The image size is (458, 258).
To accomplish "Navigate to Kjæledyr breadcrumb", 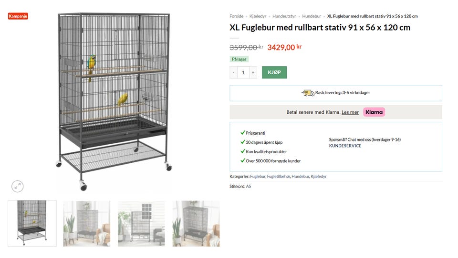I will point(258,16).
